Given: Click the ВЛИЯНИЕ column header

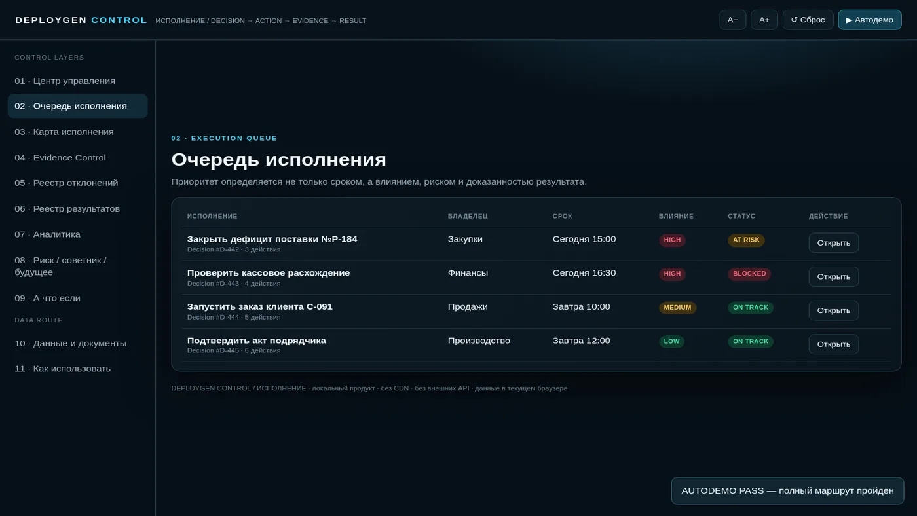Looking at the screenshot, I should tap(676, 216).
